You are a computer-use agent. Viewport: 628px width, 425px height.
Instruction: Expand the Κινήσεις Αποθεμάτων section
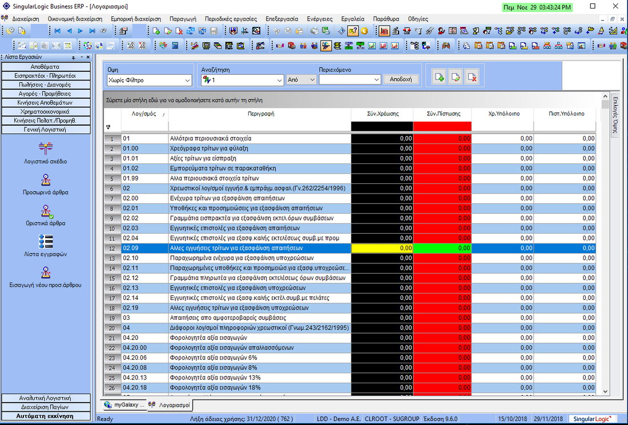coord(46,103)
